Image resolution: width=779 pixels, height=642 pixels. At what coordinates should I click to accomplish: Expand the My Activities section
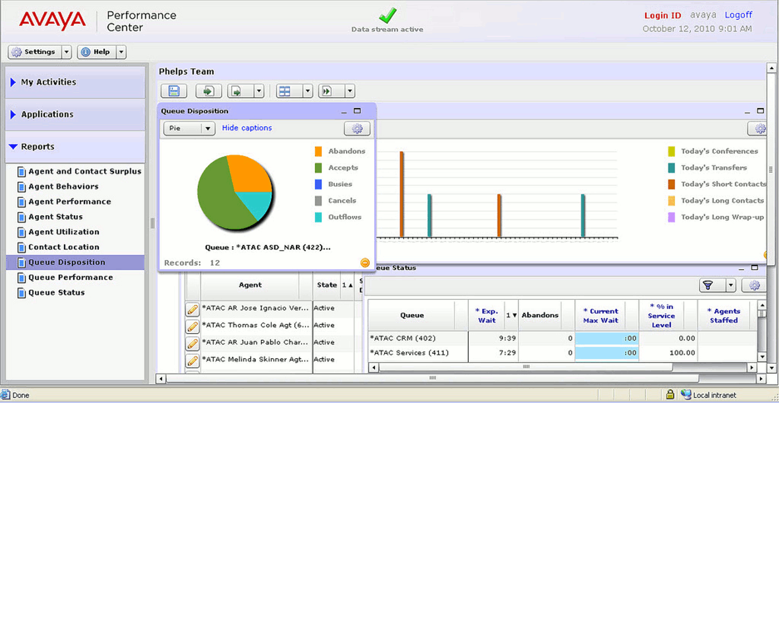[48, 82]
